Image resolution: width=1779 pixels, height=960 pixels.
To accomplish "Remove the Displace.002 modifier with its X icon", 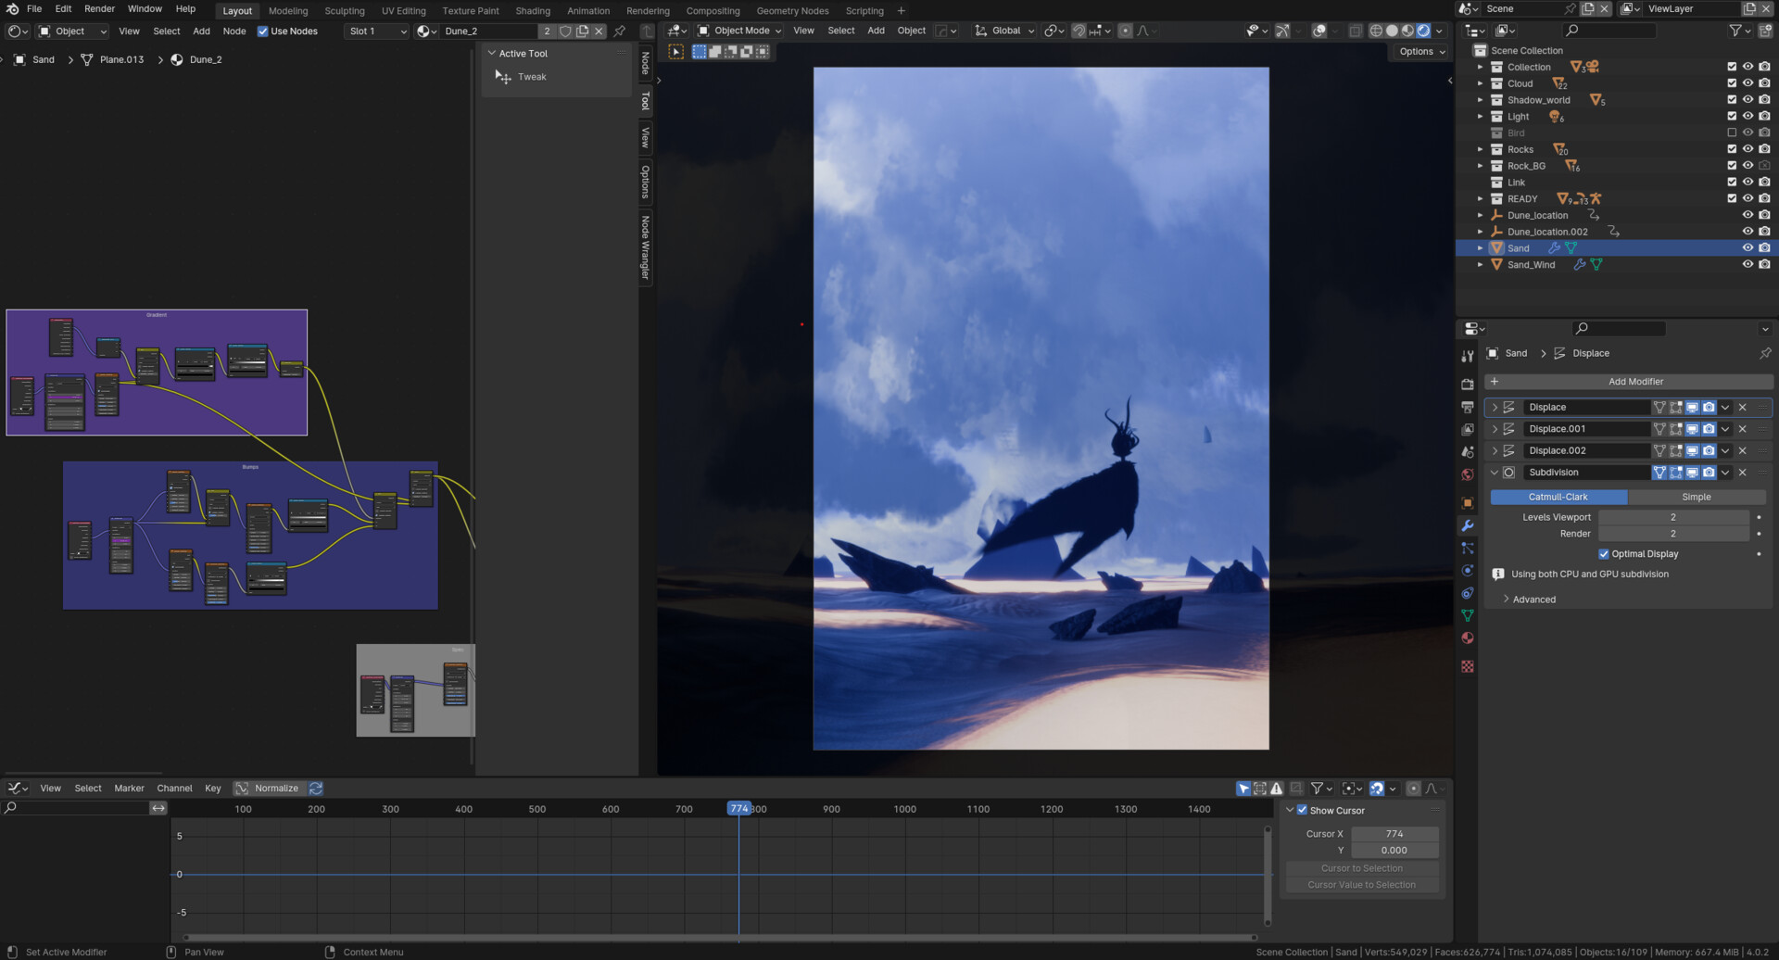I will 1742,450.
